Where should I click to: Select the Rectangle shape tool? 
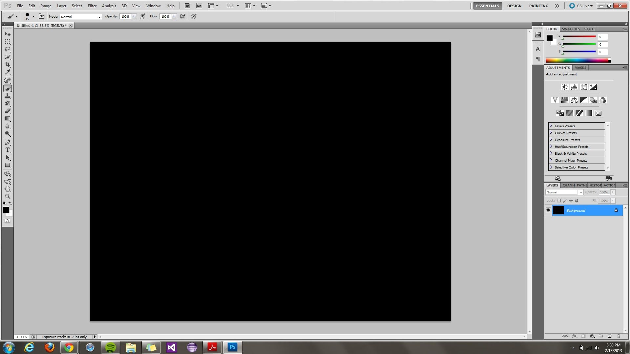(8, 165)
